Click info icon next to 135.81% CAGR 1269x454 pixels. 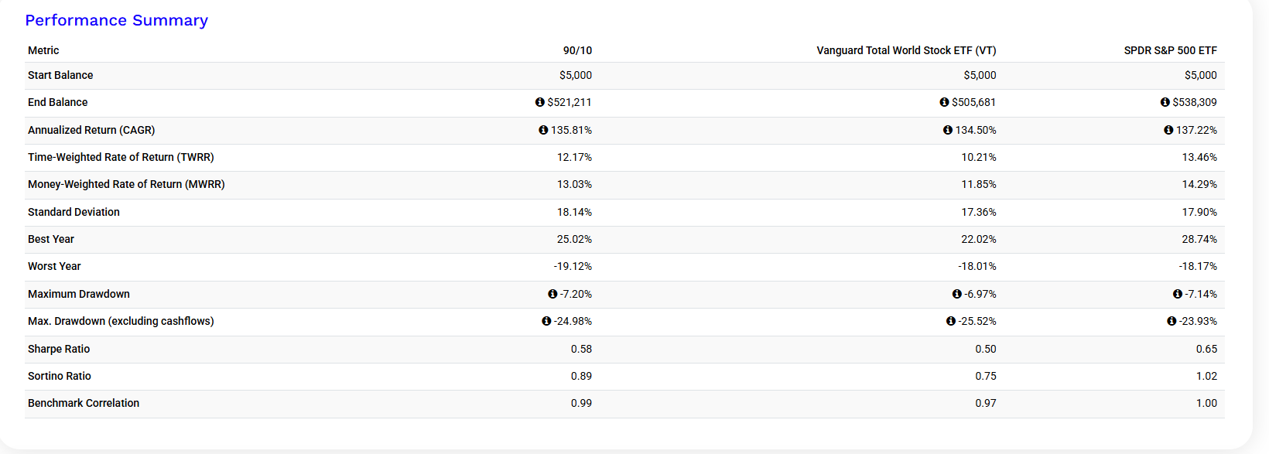pos(543,130)
